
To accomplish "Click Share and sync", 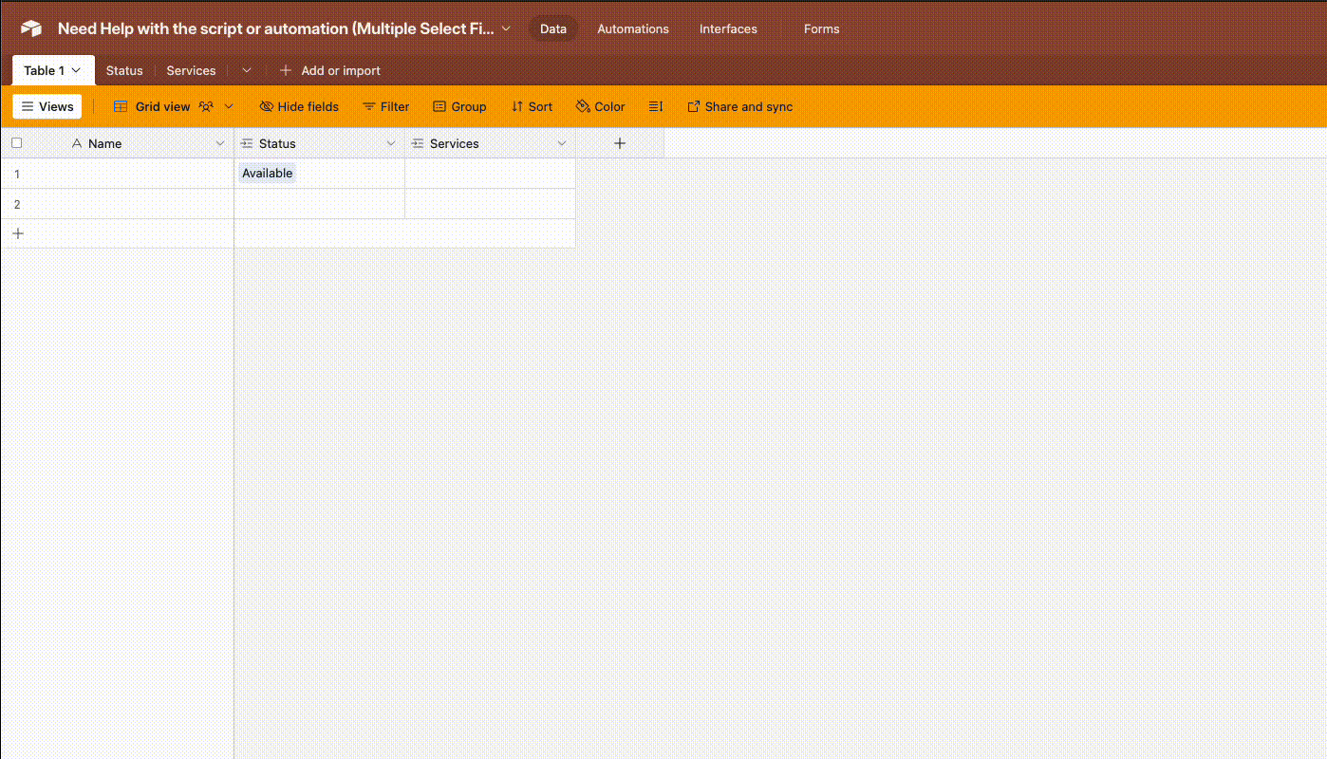I will tap(740, 106).
